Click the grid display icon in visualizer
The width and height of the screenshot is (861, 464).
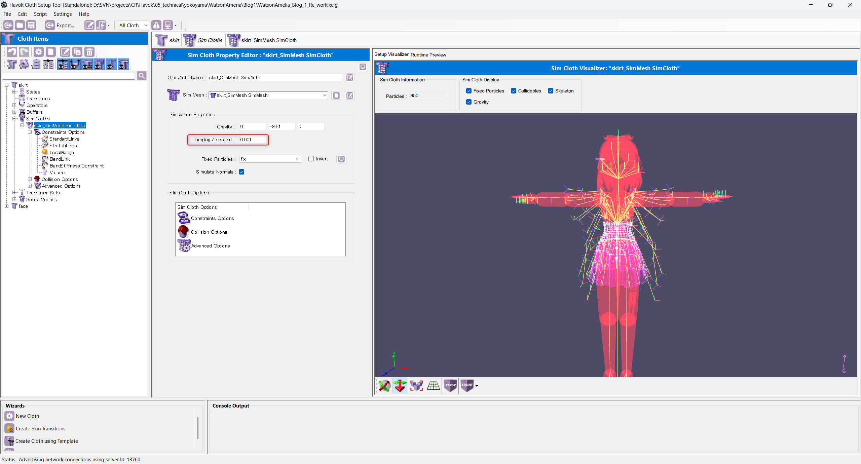coord(434,386)
